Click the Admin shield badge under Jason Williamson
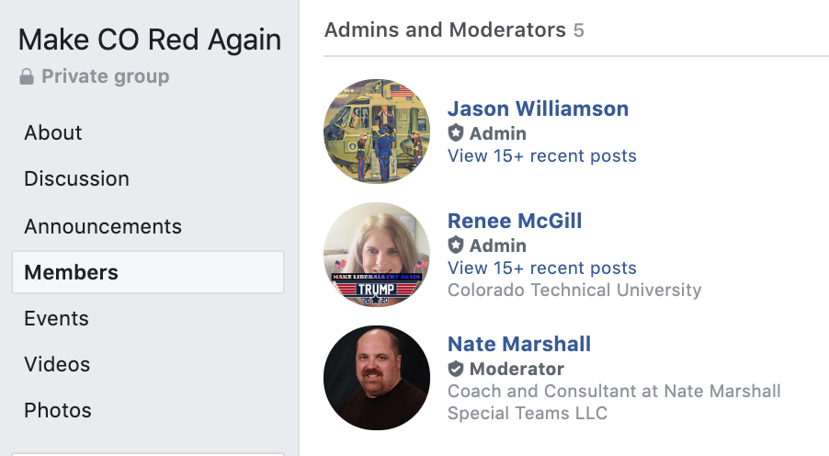The image size is (829, 456). click(456, 133)
